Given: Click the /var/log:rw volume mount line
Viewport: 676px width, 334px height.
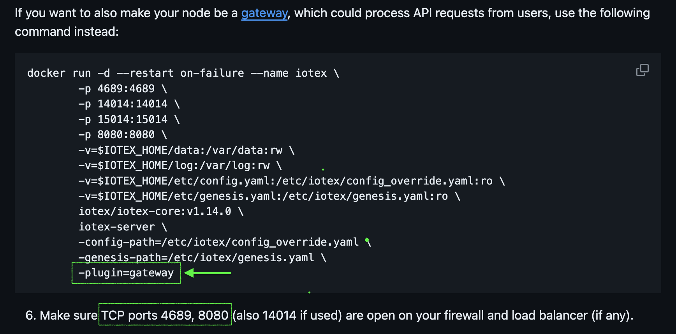Looking at the screenshot, I should coord(180,165).
